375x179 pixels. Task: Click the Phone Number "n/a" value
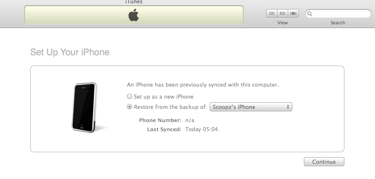[x=189, y=120]
